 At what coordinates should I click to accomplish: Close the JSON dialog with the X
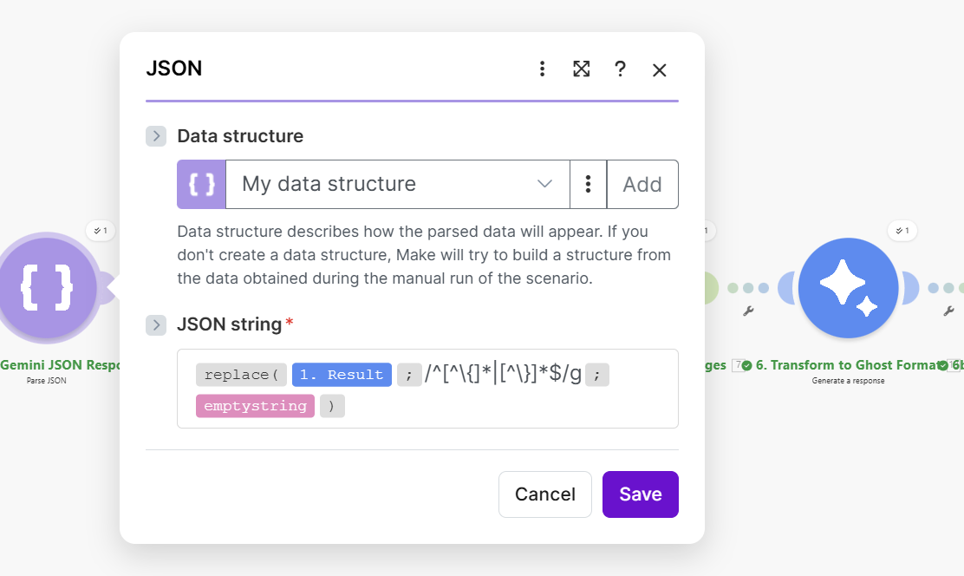(x=660, y=70)
